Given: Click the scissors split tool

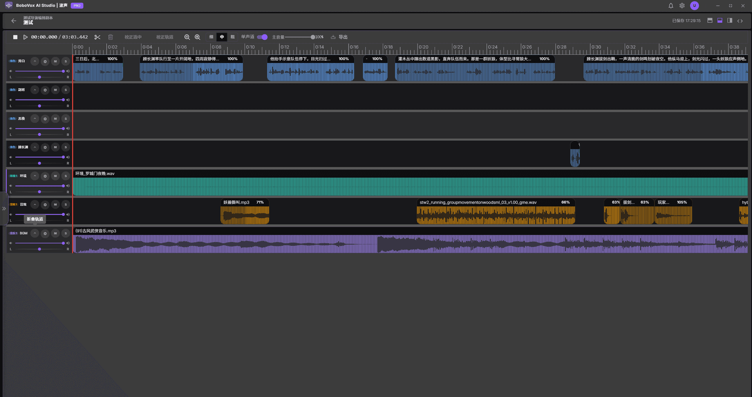Looking at the screenshot, I should [98, 37].
